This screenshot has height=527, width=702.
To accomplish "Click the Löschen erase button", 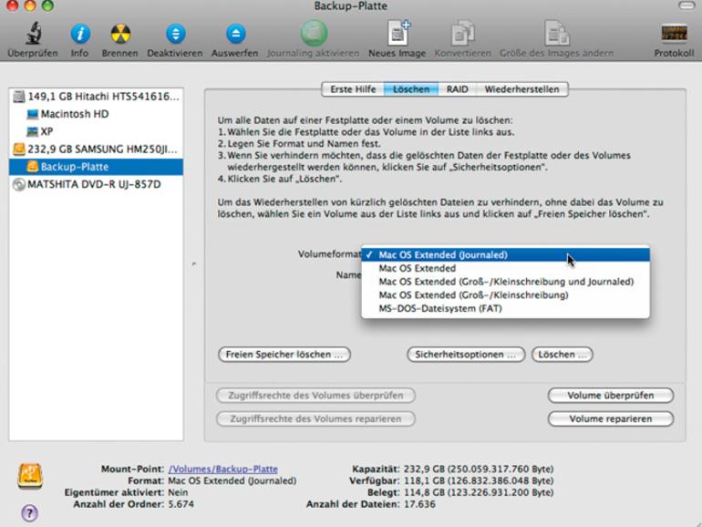I will [563, 355].
